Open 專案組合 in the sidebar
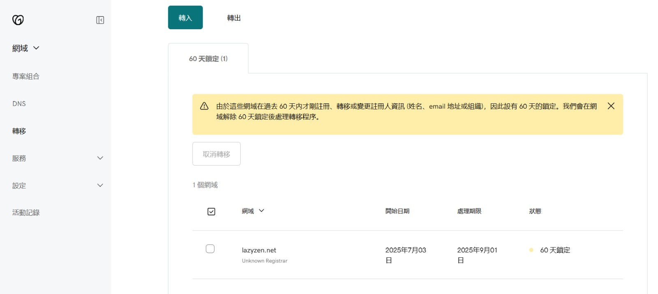This screenshot has width=658, height=294. tap(26, 76)
